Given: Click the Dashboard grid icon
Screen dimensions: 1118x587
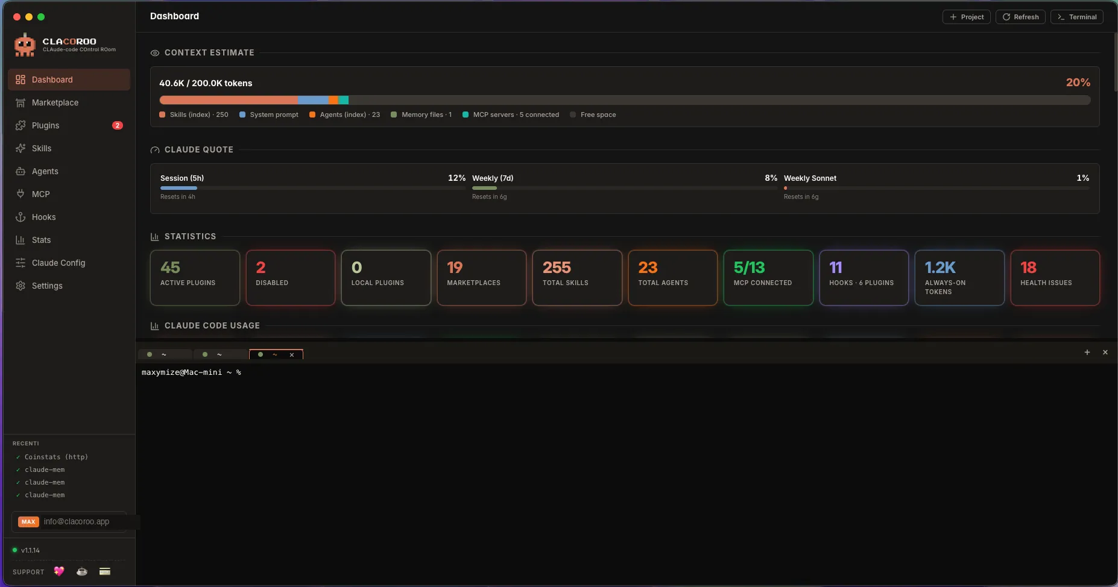Looking at the screenshot, I should coord(21,80).
